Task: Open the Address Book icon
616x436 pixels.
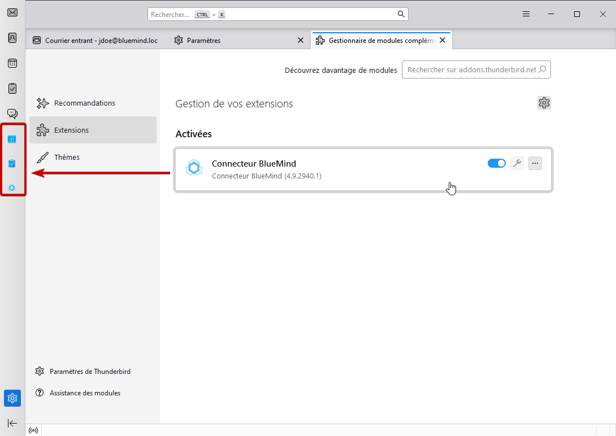Action: pyautogui.click(x=12, y=38)
